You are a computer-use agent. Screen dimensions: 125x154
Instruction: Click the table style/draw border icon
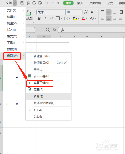pyautogui.click(x=66, y=18)
